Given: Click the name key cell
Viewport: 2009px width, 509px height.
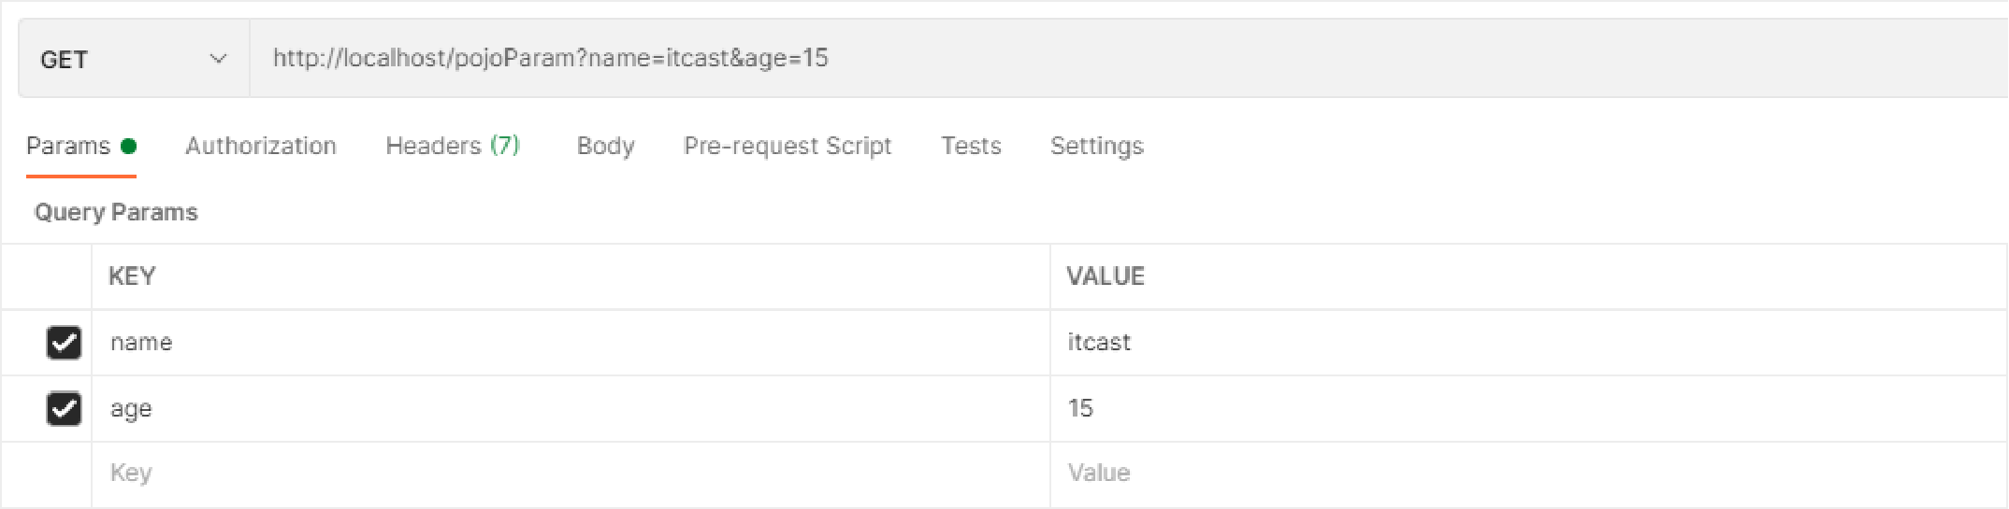Looking at the screenshot, I should click(571, 343).
